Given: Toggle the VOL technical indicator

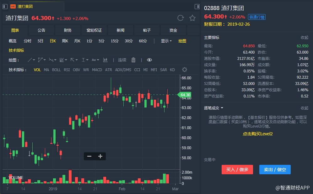Looking at the screenshot, I should [x=37, y=70].
